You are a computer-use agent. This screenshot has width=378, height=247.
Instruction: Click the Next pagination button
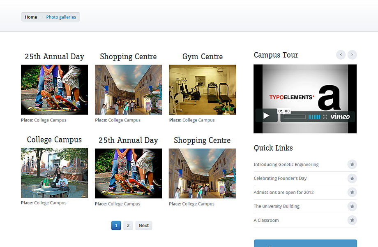click(x=144, y=226)
